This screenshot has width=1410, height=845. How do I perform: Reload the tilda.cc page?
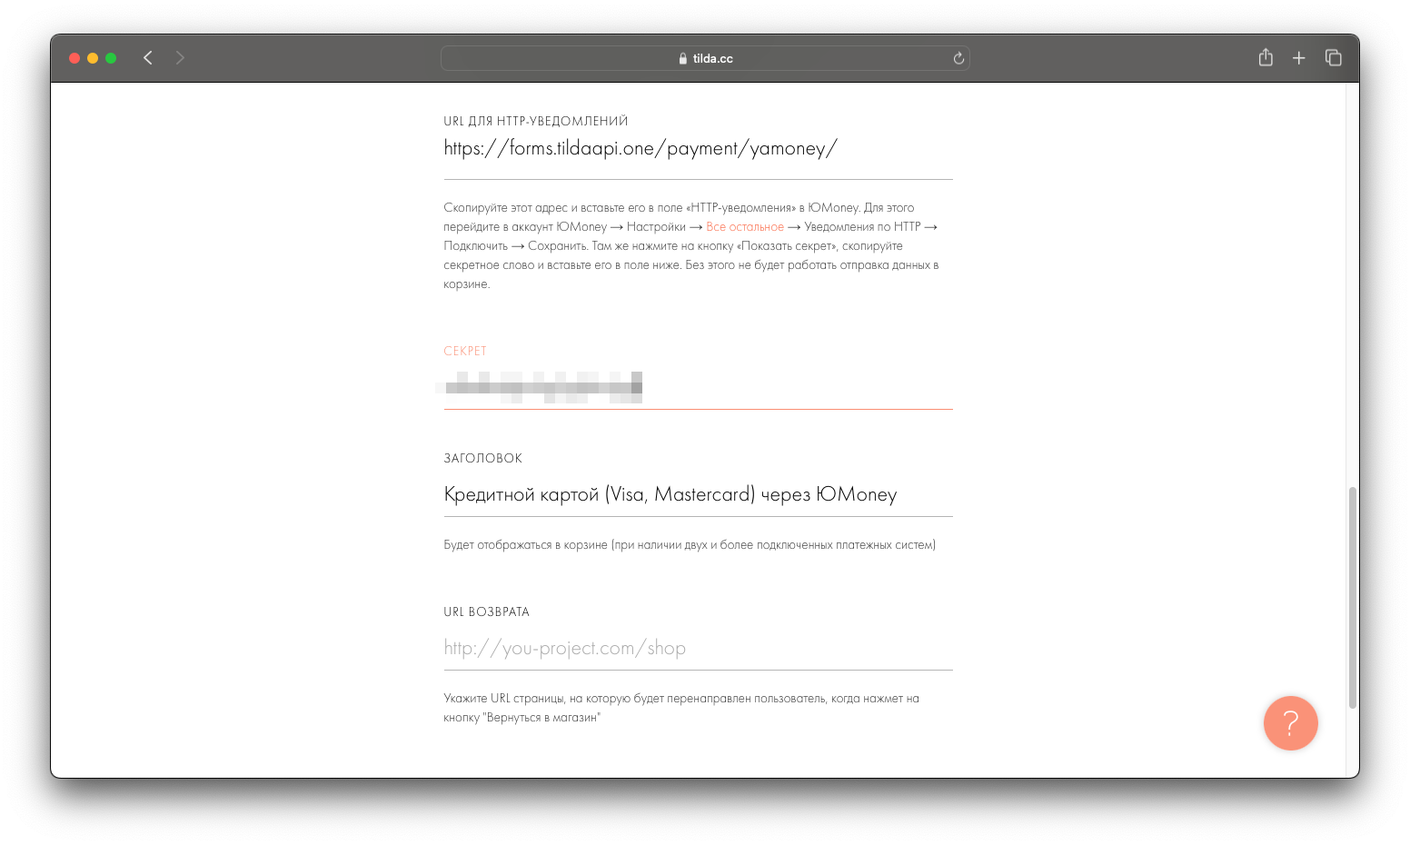pyautogui.click(x=958, y=58)
